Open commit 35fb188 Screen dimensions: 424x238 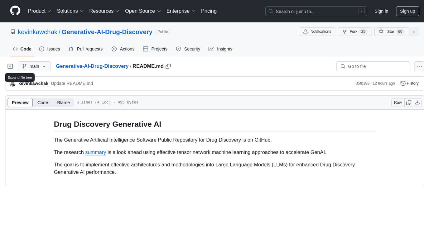363,83
